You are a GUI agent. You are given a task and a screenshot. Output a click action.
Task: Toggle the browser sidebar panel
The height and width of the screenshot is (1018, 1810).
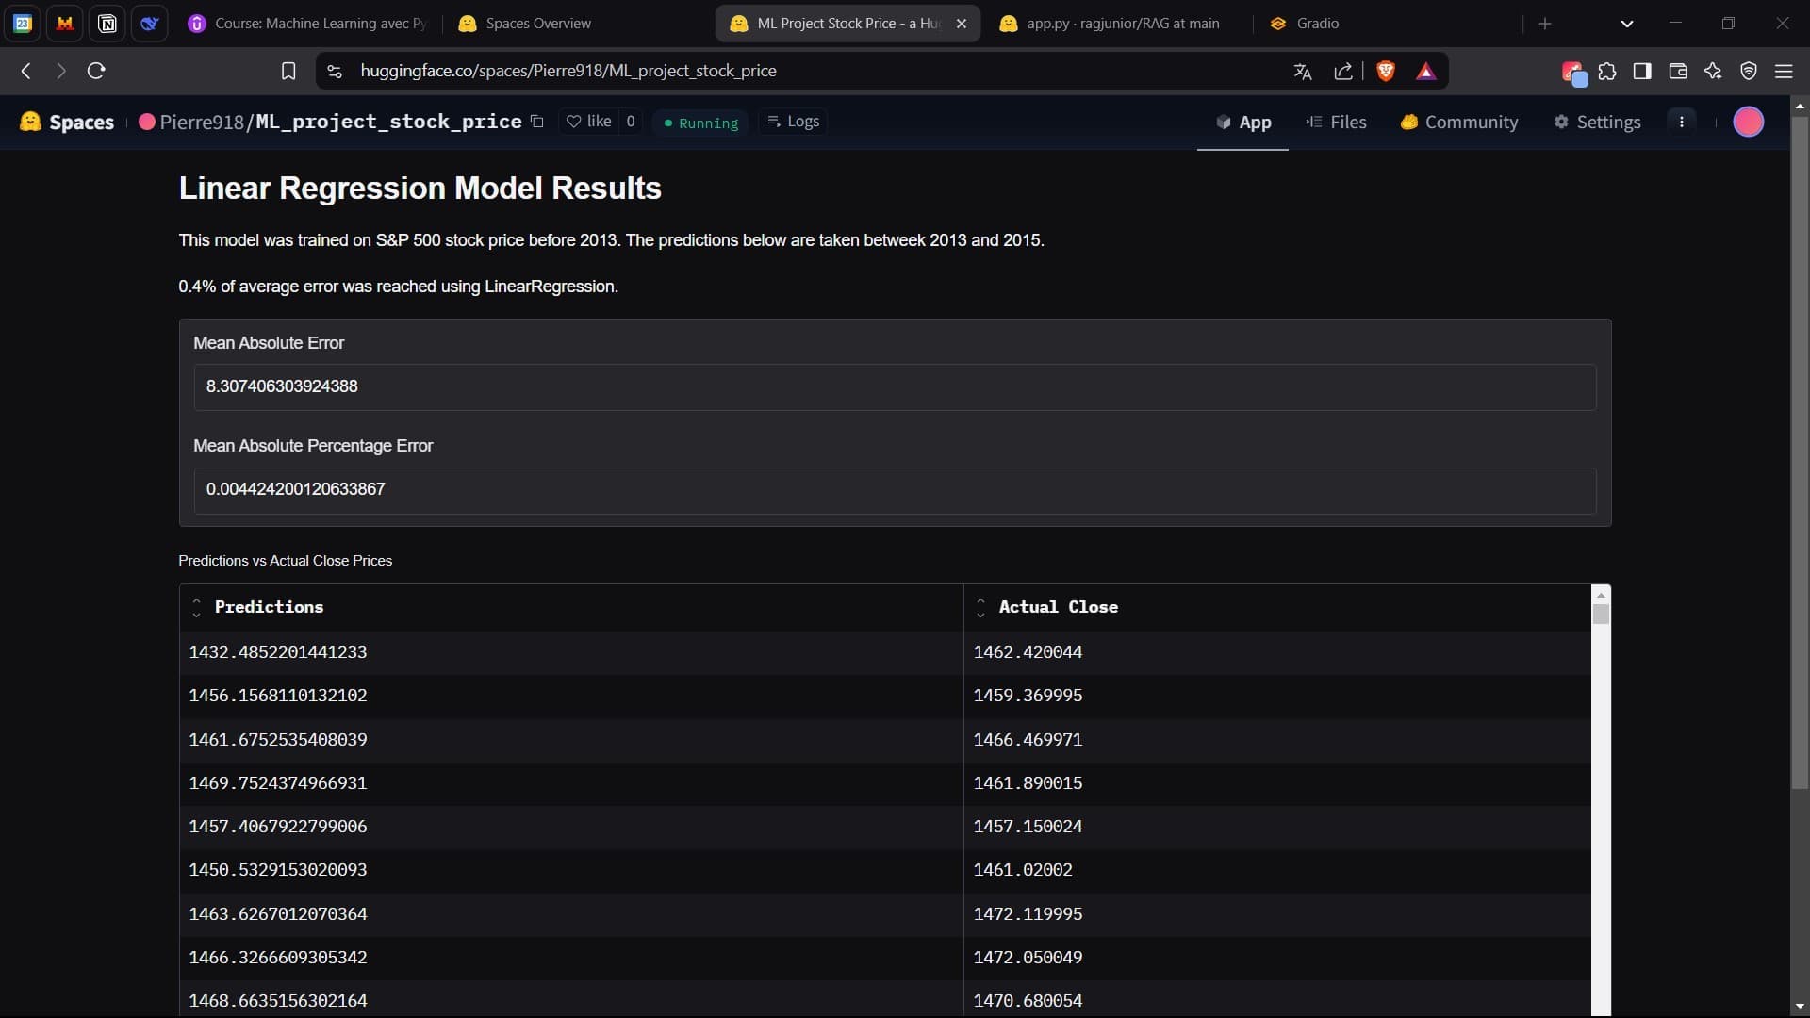click(x=1642, y=71)
